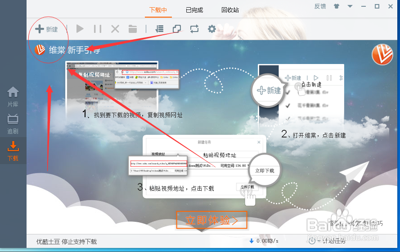
Task: Start download with the play icon
Action: click(80, 28)
